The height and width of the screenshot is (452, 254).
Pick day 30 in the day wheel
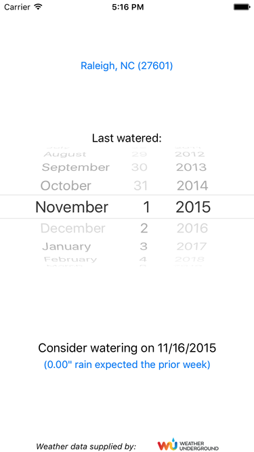[140, 167]
